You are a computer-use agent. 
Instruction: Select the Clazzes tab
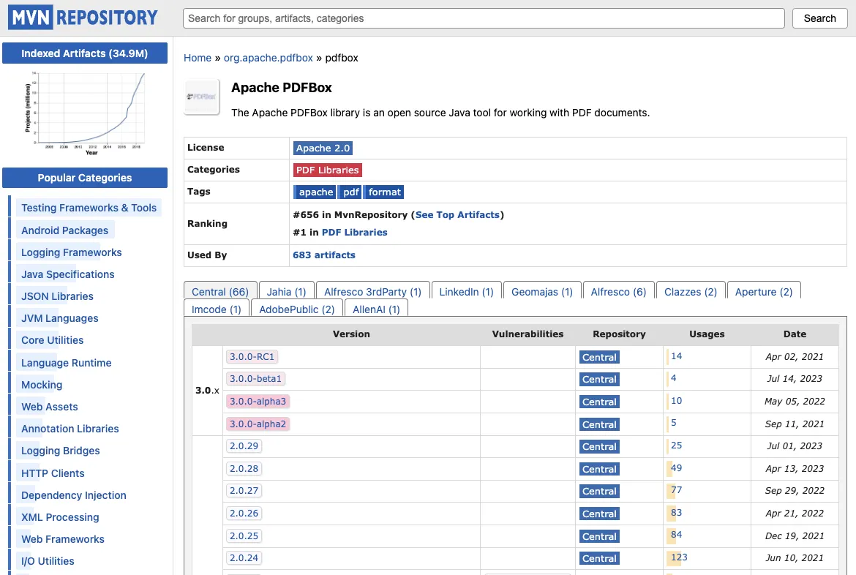(690, 291)
